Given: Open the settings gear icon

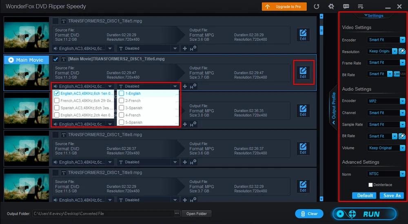Looking at the screenshot, I should coord(331,7).
